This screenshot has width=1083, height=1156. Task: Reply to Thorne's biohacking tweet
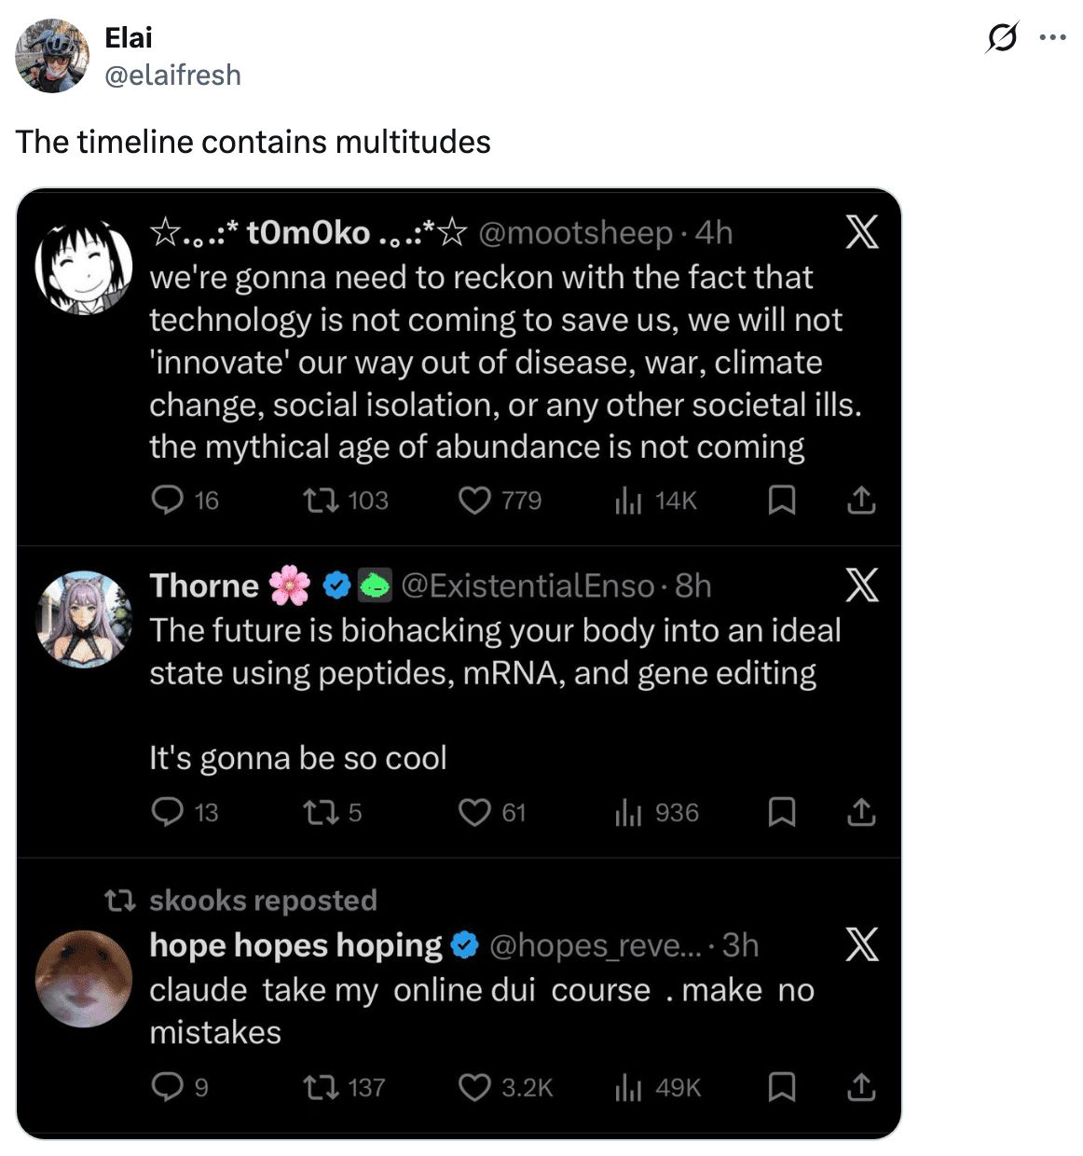pos(168,813)
